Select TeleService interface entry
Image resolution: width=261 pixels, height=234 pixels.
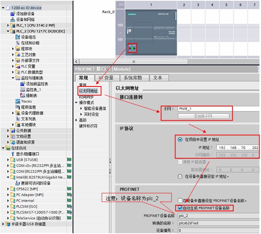coord(38,218)
